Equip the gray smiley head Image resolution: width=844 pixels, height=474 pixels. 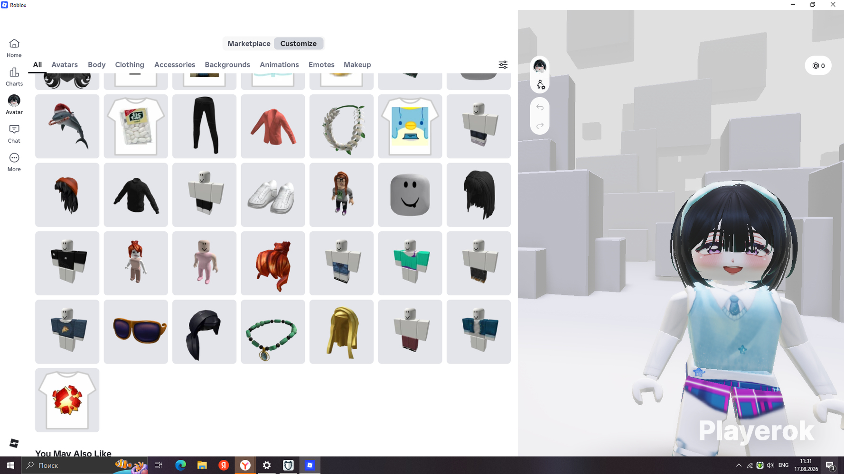(410, 195)
